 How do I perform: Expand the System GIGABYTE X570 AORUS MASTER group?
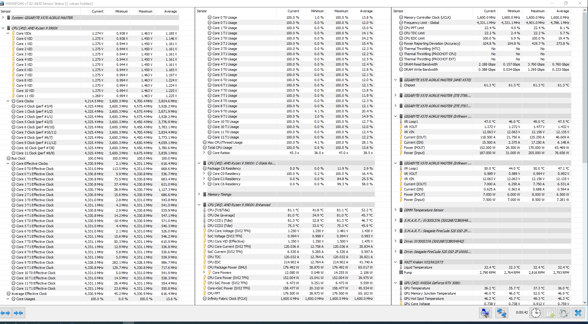pyautogui.click(x=3, y=17)
